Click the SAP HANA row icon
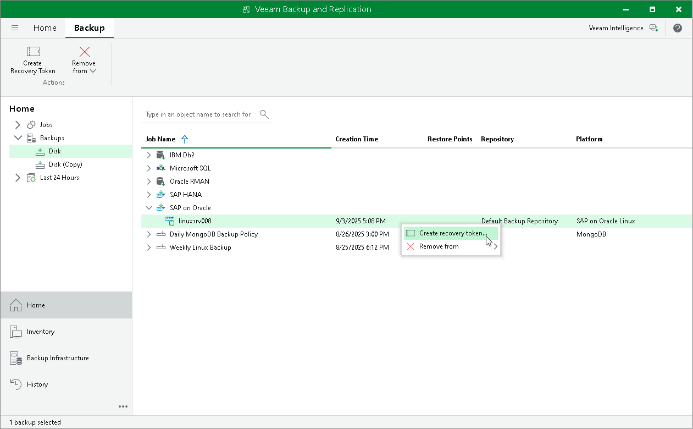This screenshot has width=693, height=429. 161,195
